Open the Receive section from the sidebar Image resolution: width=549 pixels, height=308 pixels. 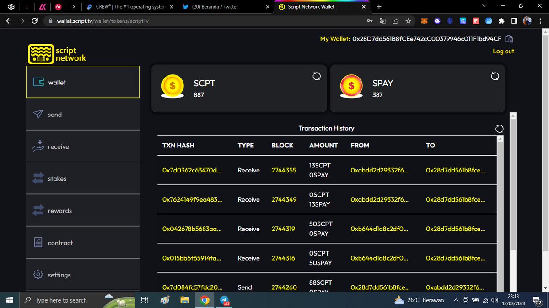pos(38,146)
